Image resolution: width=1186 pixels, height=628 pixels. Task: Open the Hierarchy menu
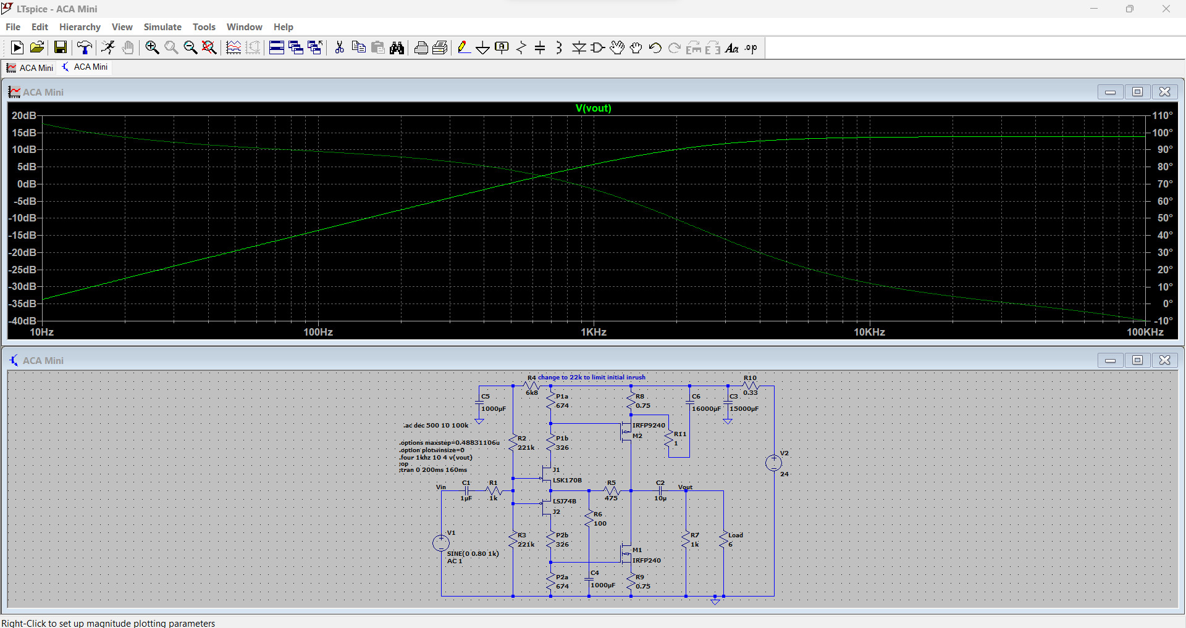[x=80, y=27]
